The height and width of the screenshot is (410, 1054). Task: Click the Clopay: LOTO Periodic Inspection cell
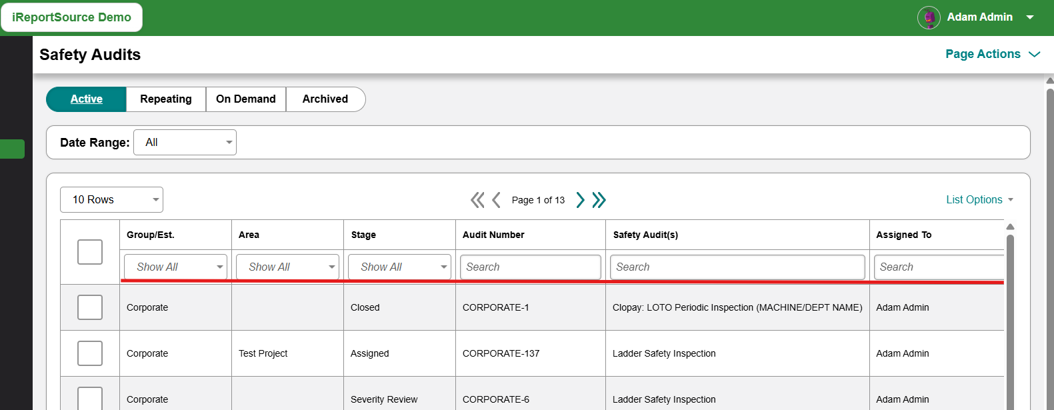pyautogui.click(x=737, y=307)
